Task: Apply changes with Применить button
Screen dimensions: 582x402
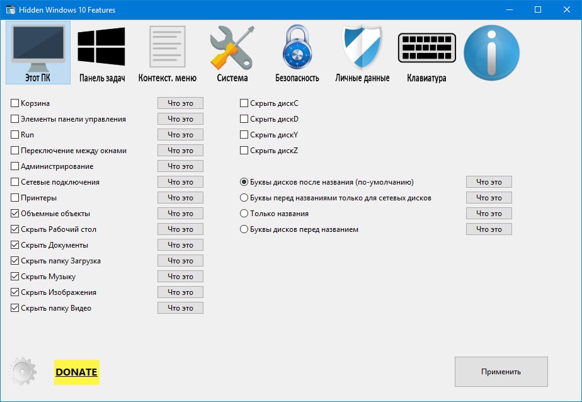Action: pyautogui.click(x=501, y=372)
